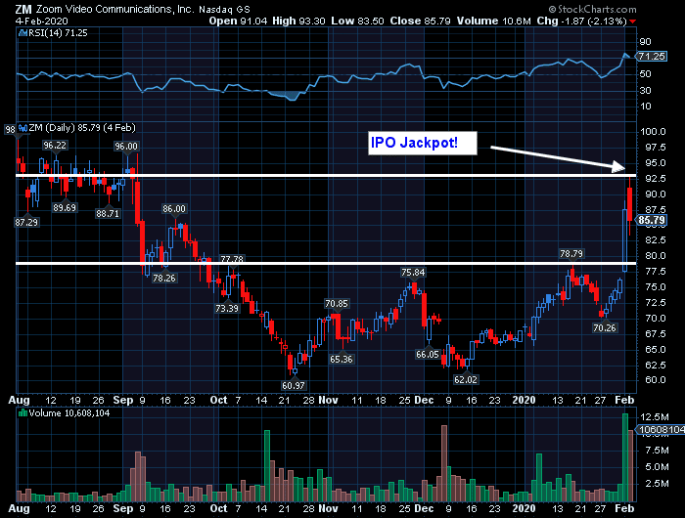Image resolution: width=685 pixels, height=518 pixels.
Task: Click the 7.5M volume axis label
Action: 657,451
